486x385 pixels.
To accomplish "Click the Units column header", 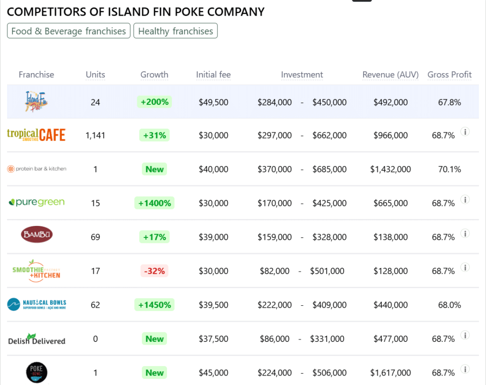I will pyautogui.click(x=95, y=75).
